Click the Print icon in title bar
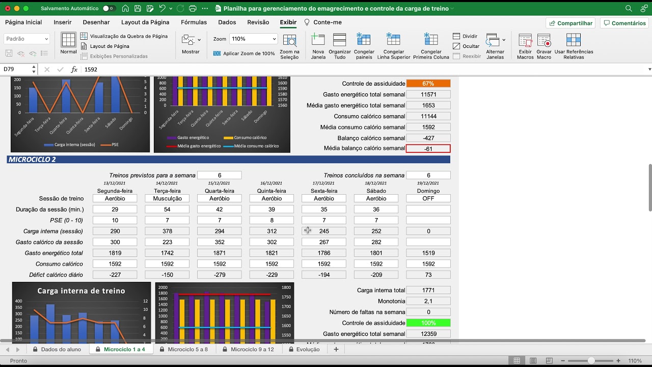The width and height of the screenshot is (652, 367). point(192,9)
